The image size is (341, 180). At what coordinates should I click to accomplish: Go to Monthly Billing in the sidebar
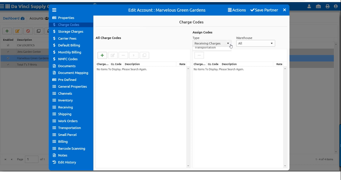69,52
